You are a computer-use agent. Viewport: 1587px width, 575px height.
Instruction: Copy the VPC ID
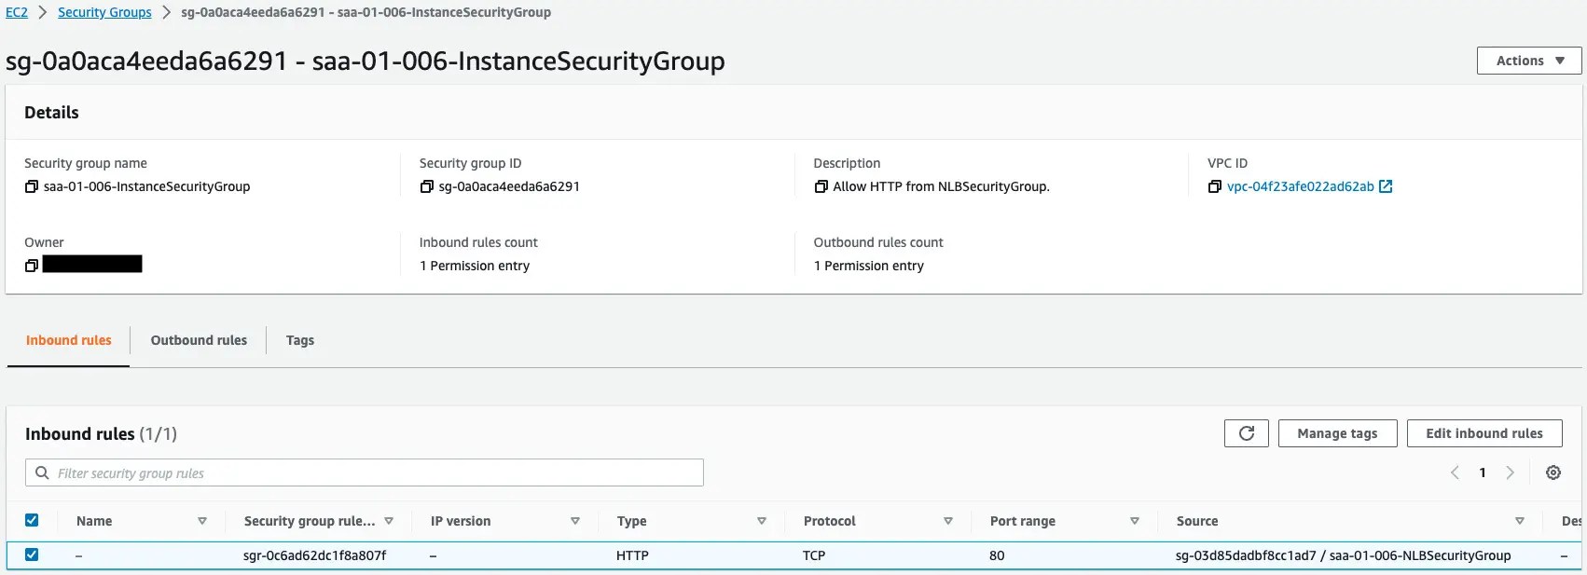click(1215, 186)
